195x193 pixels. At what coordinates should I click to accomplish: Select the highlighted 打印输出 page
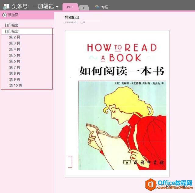point(27,31)
